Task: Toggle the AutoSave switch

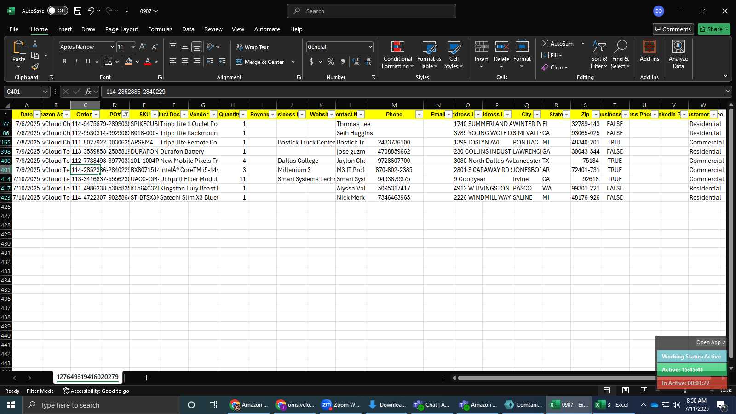Action: pyautogui.click(x=57, y=11)
